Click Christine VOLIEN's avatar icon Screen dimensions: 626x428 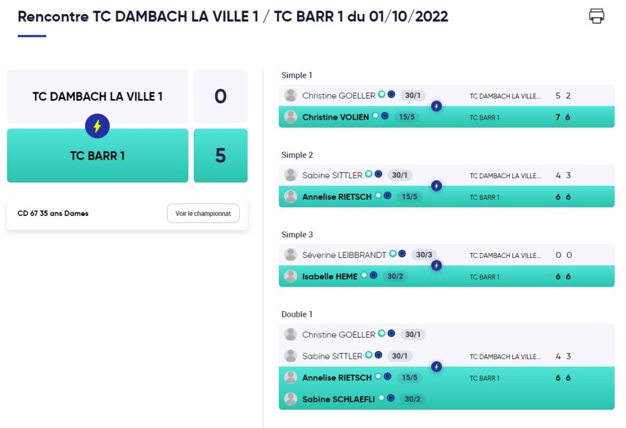click(x=290, y=117)
